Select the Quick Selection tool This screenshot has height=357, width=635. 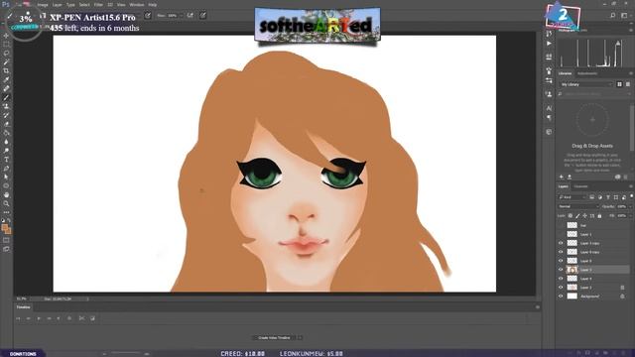pos(6,61)
